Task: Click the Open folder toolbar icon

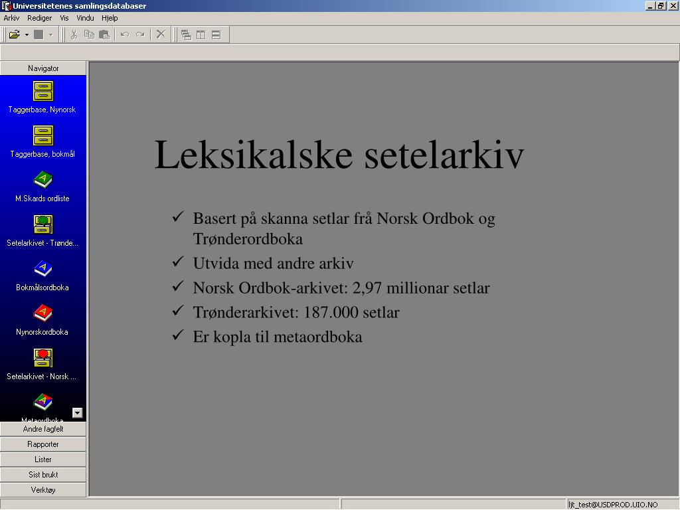Action: [x=15, y=35]
